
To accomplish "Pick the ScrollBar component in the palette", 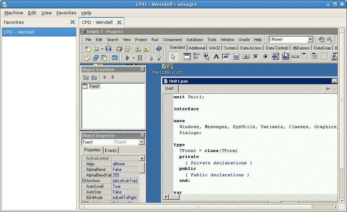I will pos(295,57).
